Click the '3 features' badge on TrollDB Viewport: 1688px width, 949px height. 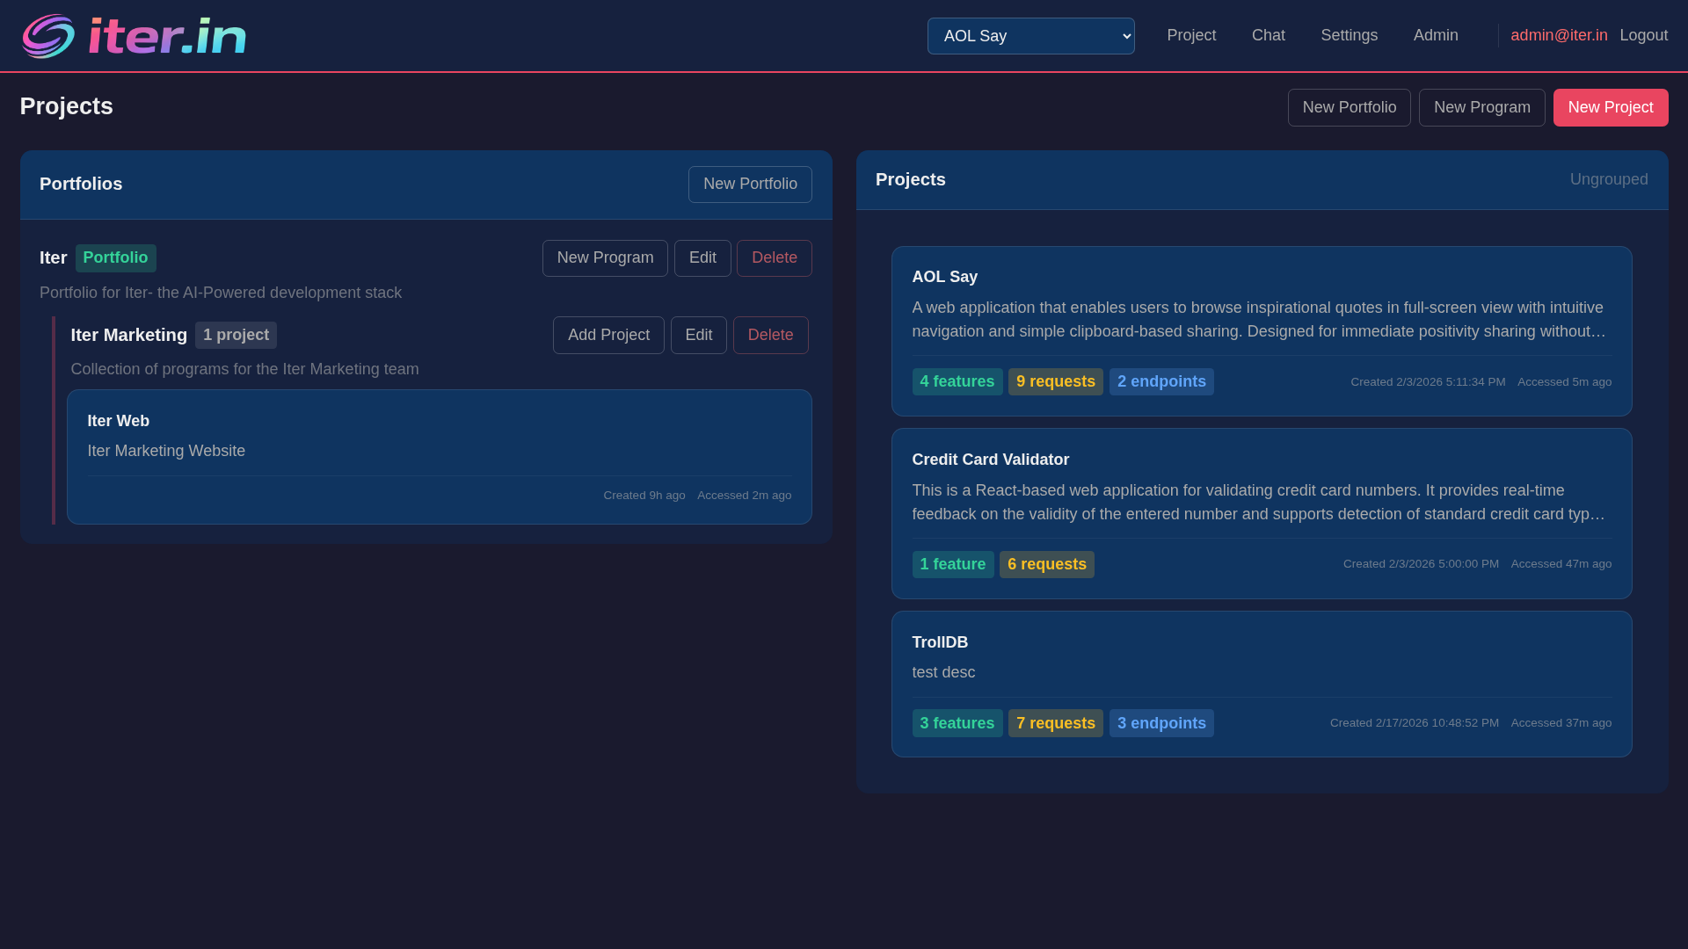(x=957, y=722)
